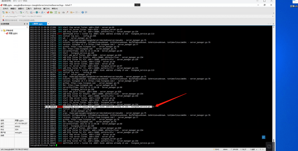
Task: Click the Disconnect toolbar icon
Action: click(13, 12)
